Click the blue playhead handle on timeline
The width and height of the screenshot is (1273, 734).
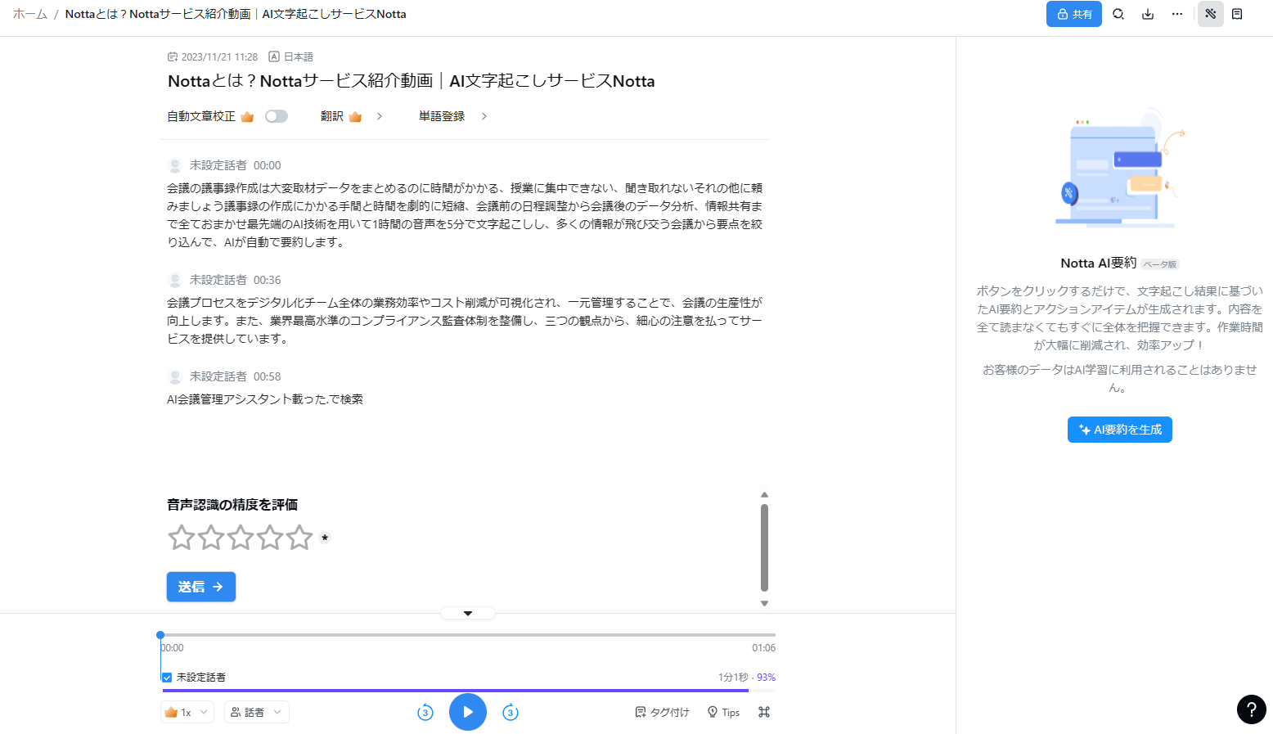(160, 635)
